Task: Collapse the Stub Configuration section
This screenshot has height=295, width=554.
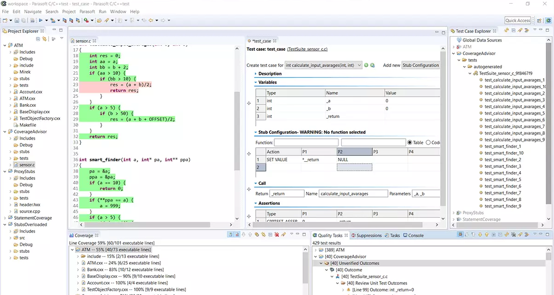Action: pos(256,132)
